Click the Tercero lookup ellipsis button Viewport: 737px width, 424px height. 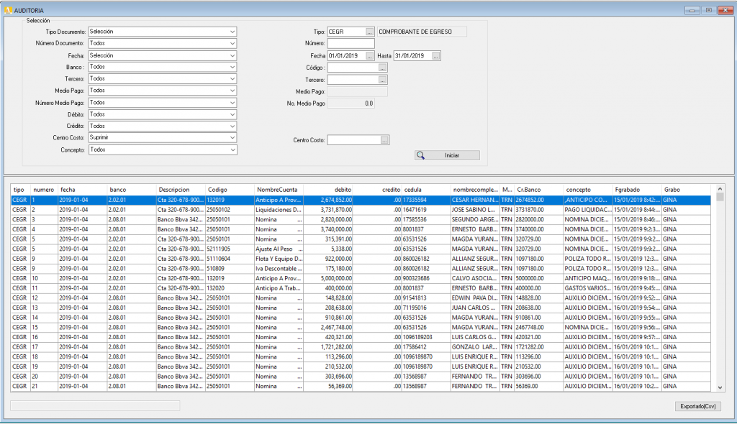click(x=383, y=80)
